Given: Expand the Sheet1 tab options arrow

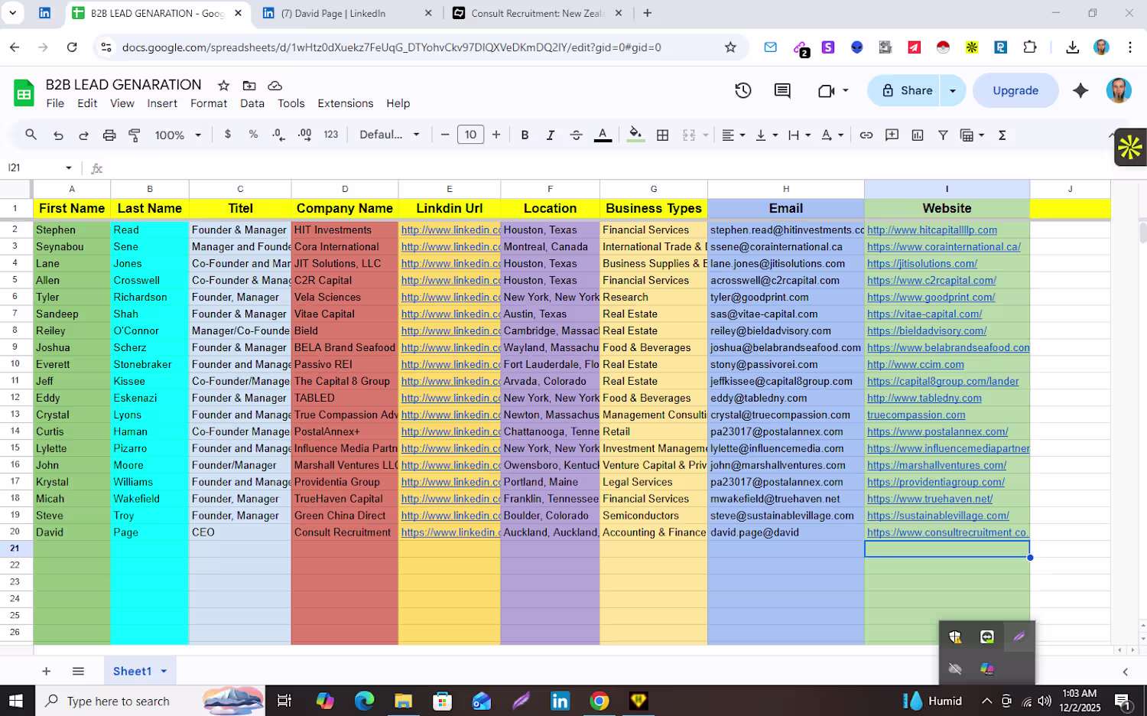Looking at the screenshot, I should tap(164, 672).
